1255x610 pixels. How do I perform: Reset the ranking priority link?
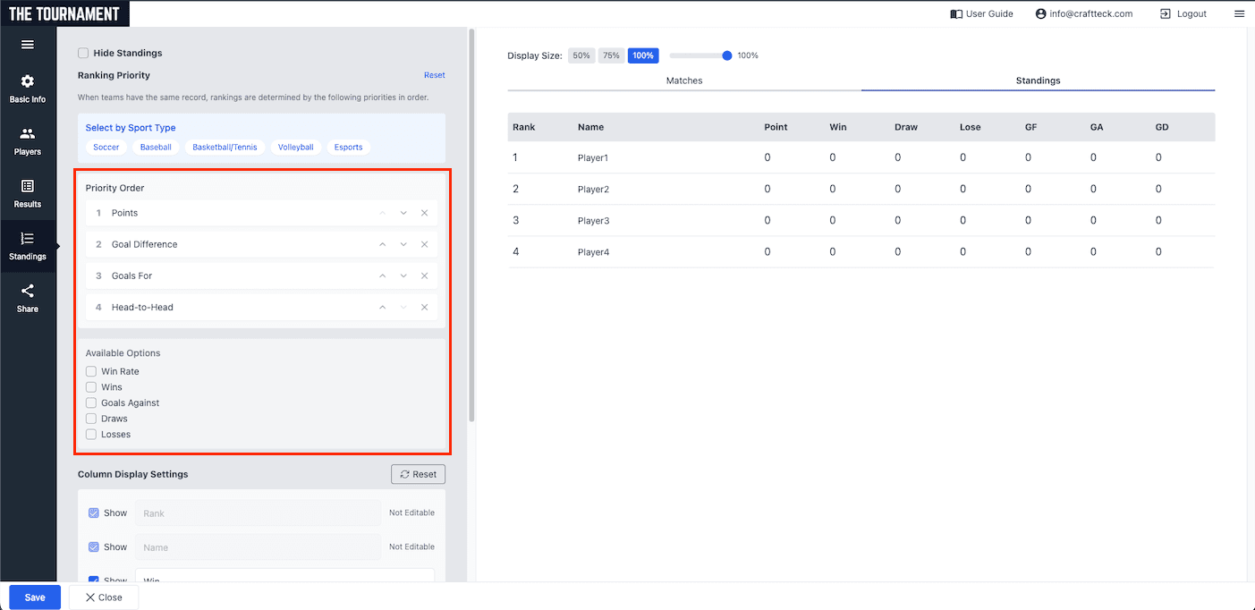[x=434, y=75]
